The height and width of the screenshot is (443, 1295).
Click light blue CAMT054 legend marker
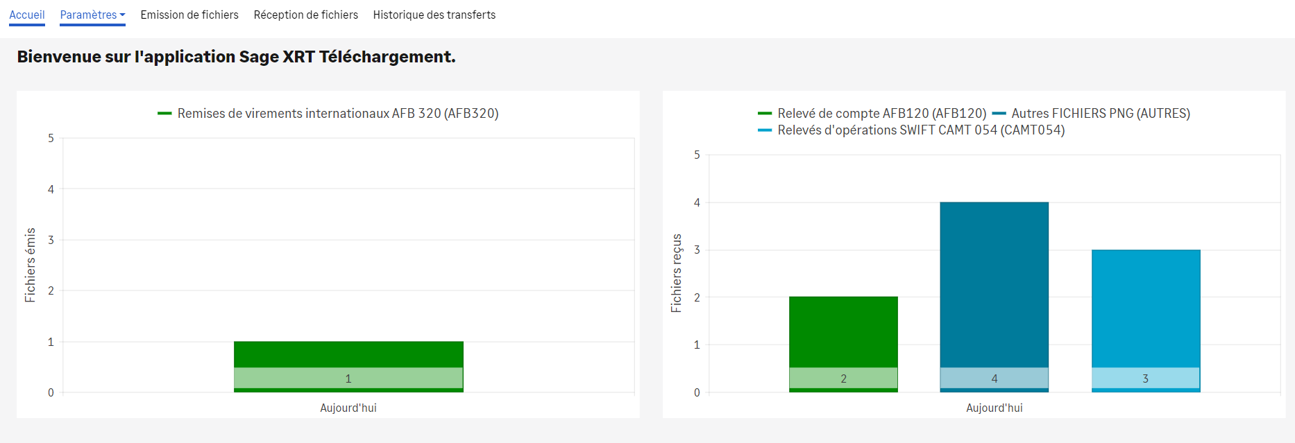coord(765,130)
